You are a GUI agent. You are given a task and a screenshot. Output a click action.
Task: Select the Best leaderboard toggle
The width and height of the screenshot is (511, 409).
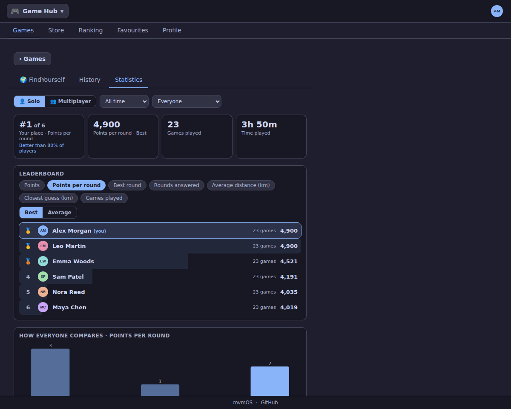pos(31,213)
